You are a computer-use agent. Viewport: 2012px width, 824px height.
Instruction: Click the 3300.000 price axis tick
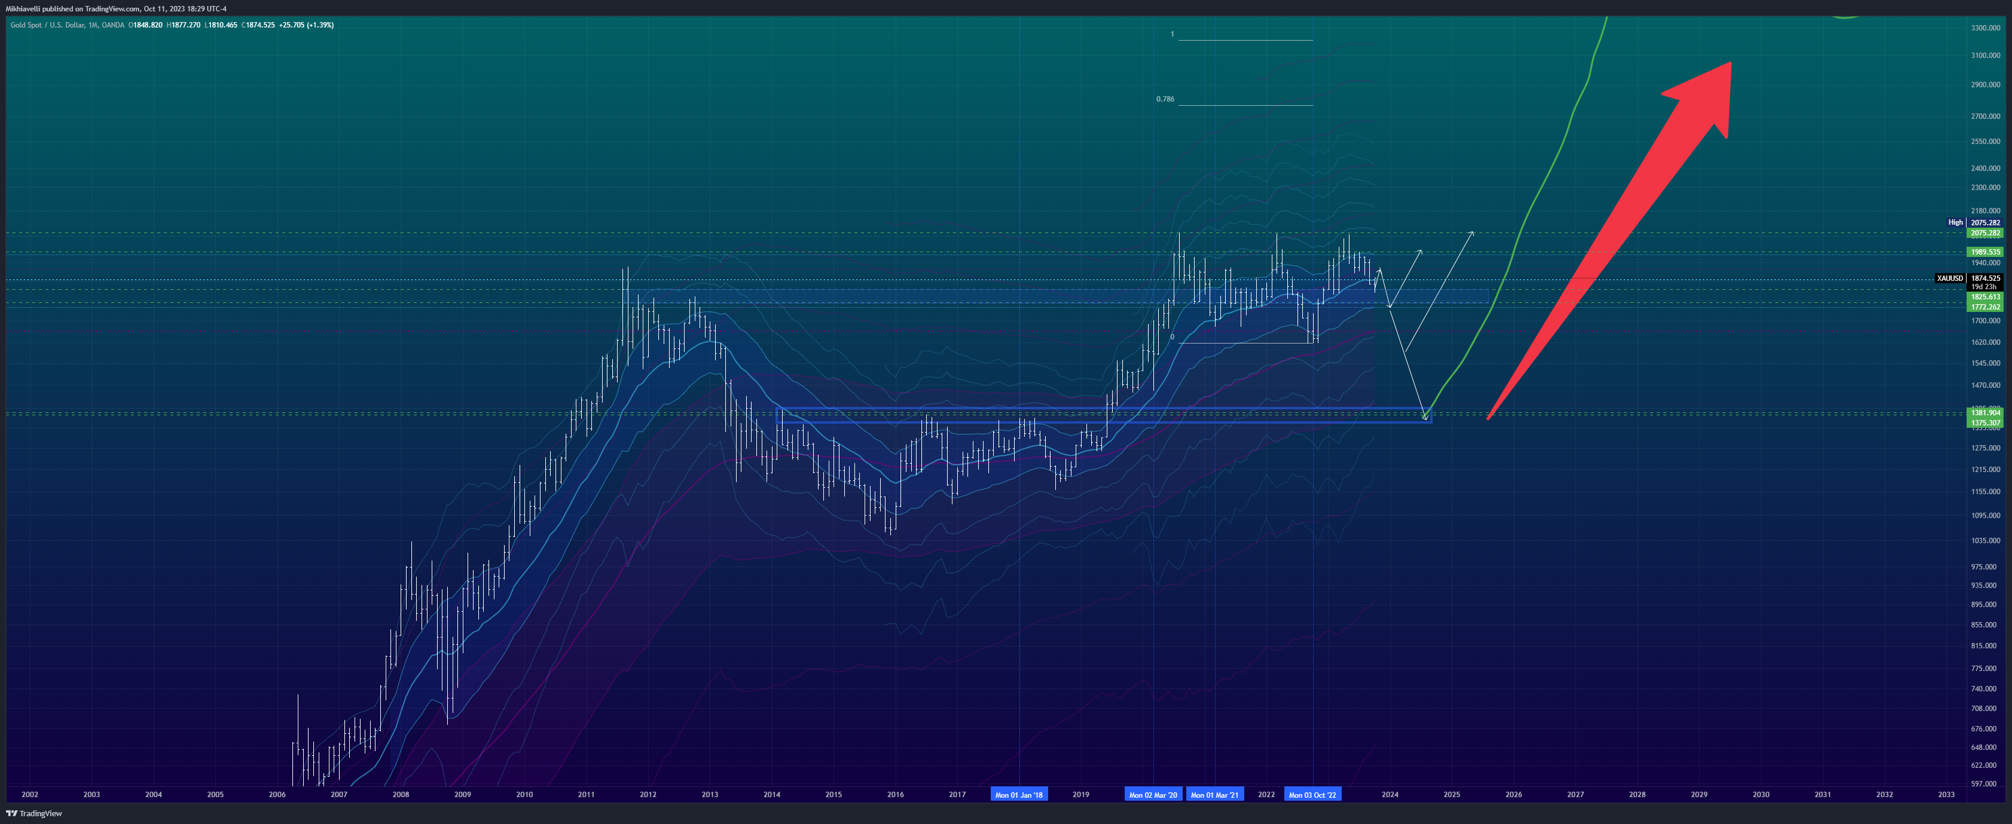tap(1986, 28)
